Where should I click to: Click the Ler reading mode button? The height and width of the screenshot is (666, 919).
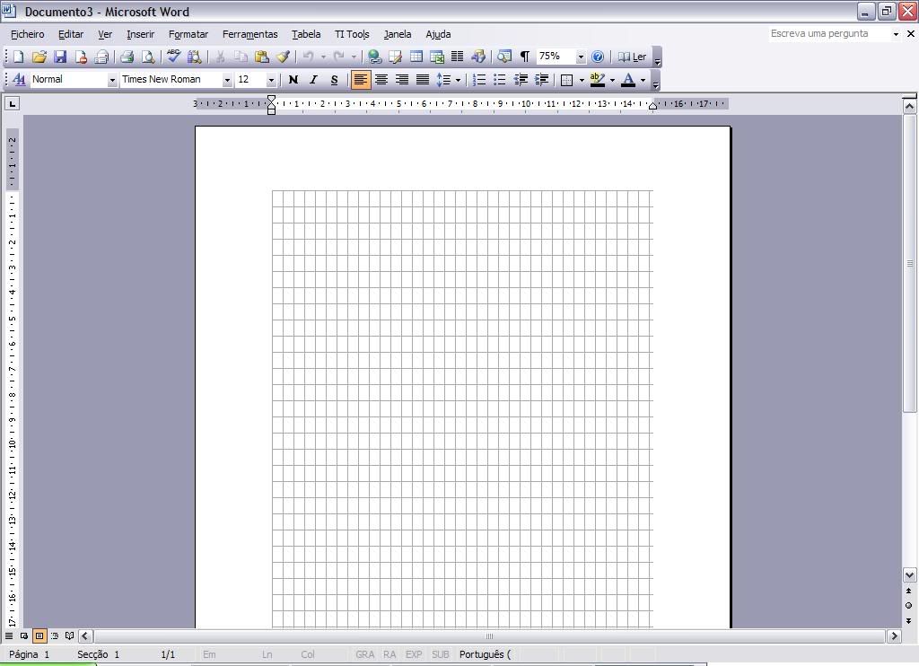pos(632,57)
